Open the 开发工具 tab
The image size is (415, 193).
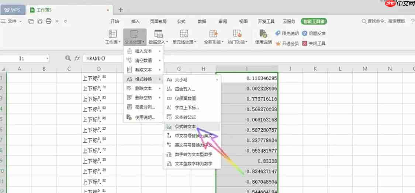click(x=266, y=21)
